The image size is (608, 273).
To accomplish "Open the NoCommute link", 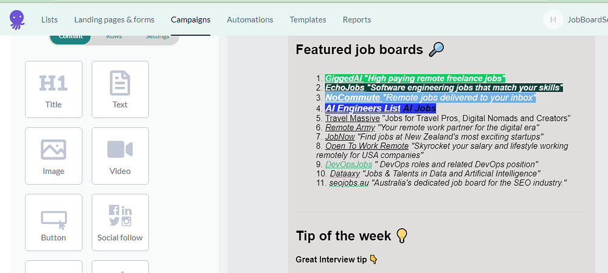I will (353, 98).
